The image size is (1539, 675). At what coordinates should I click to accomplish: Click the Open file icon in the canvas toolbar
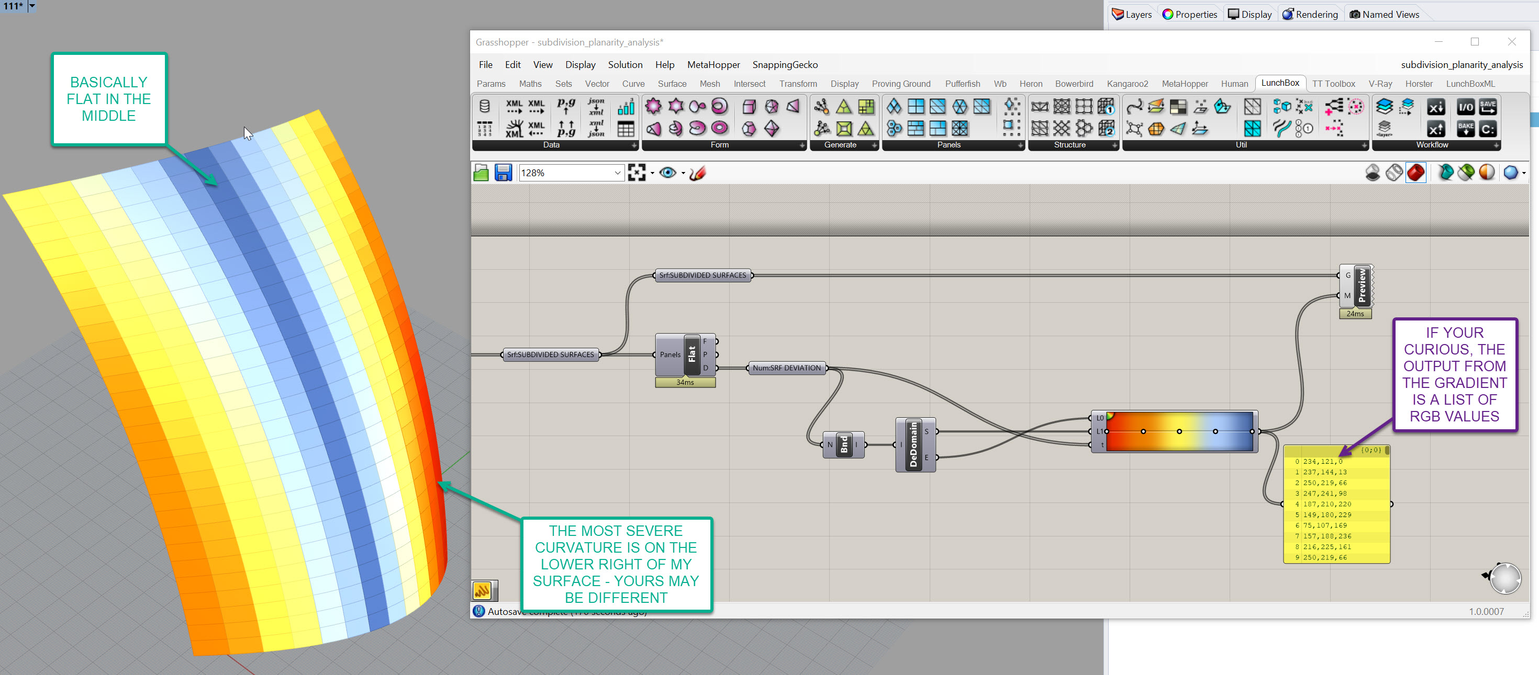click(x=481, y=173)
